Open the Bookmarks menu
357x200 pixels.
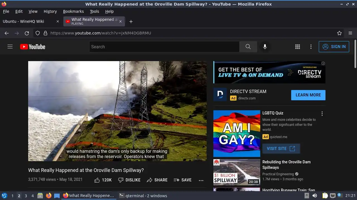point(73,11)
